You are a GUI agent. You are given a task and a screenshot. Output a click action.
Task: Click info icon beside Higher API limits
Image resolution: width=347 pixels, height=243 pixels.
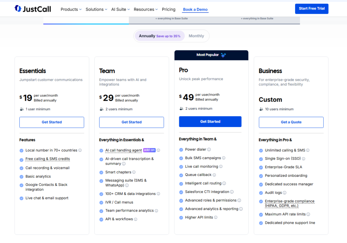[x=216, y=217]
